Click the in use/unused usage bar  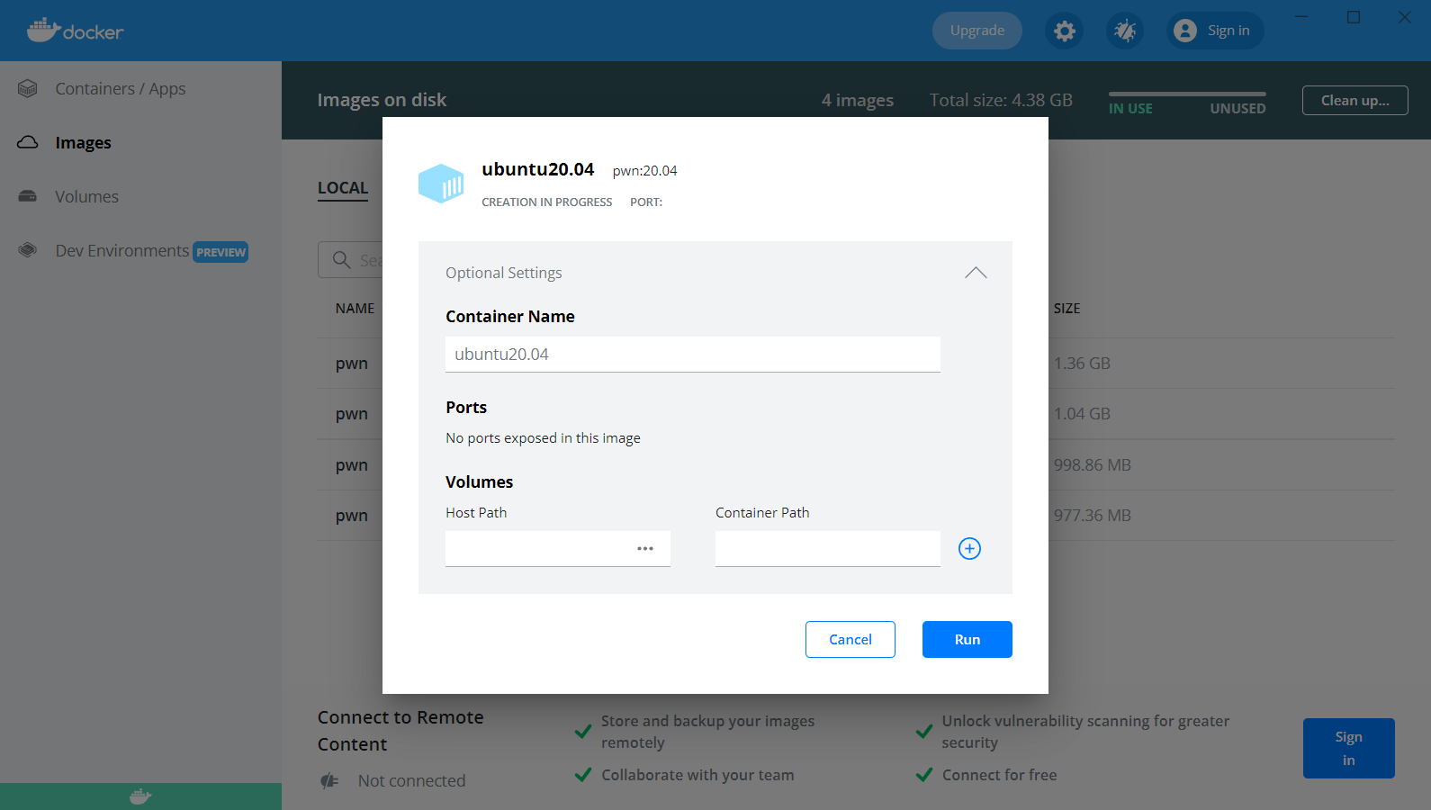coord(1187,94)
